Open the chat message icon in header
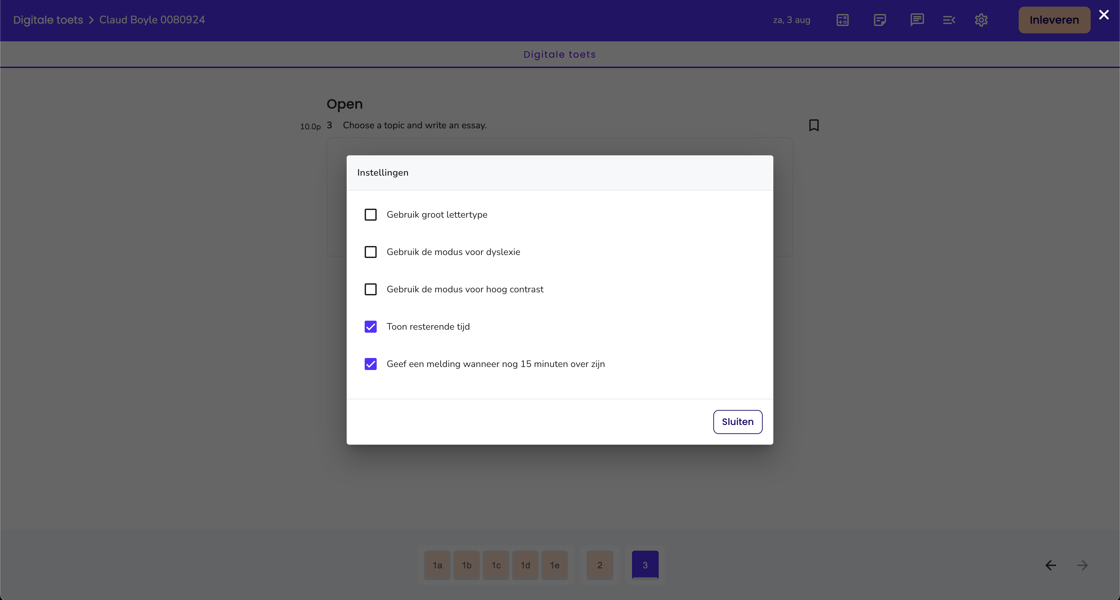Screen dimensions: 1120x600 [917, 20]
